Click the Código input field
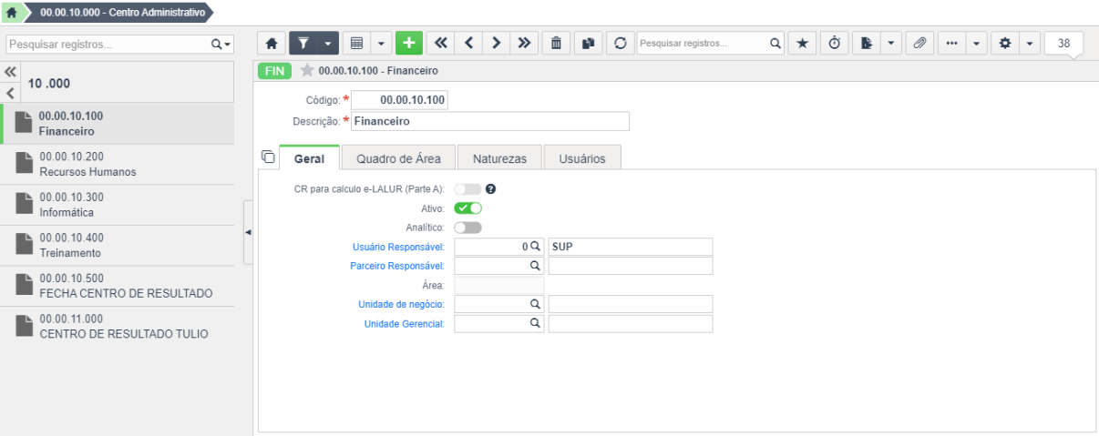Screen dimensions: 1099x436 pyautogui.click(x=400, y=99)
